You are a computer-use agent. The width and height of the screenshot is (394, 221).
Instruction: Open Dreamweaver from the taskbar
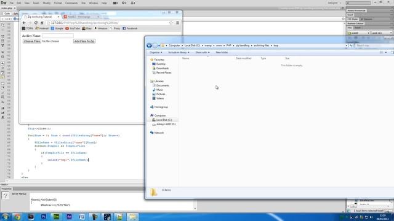[x=56, y=217]
